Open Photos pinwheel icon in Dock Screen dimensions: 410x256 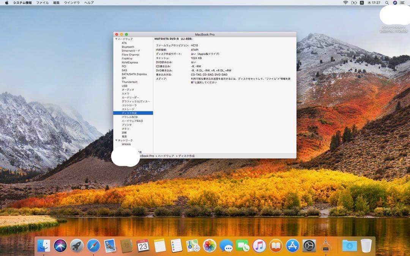click(x=210, y=246)
